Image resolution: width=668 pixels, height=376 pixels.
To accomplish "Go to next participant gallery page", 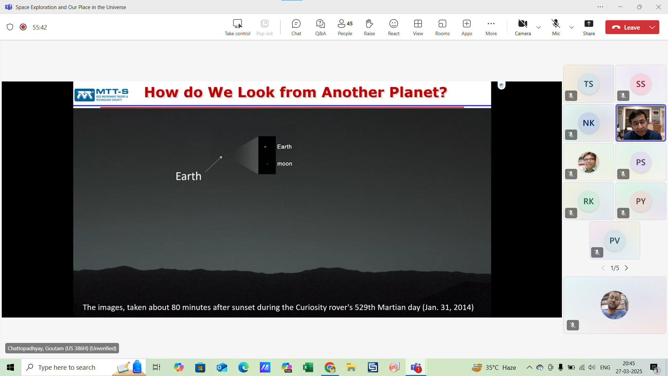I will click(626, 268).
